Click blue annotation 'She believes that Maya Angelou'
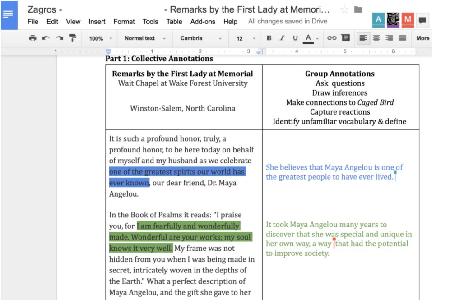This screenshot has height=304, width=455. point(319,167)
